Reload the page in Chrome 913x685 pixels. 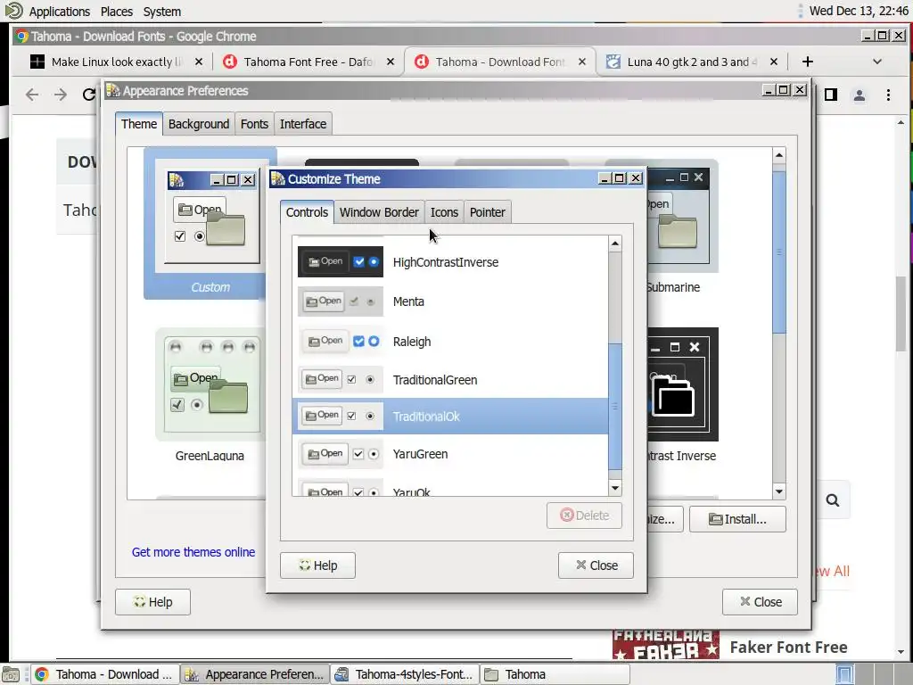pyautogui.click(x=88, y=95)
